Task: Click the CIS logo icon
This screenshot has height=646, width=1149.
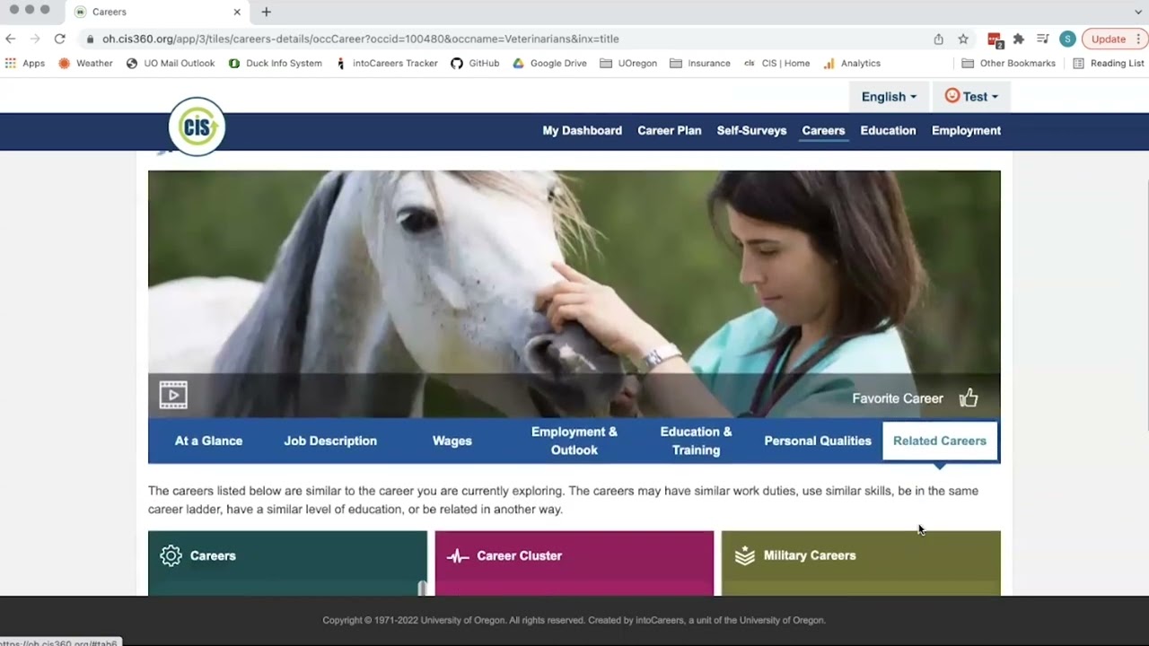Action: tap(197, 127)
